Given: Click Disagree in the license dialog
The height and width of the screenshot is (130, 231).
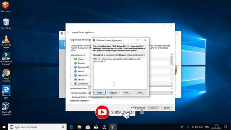Looking at the screenshot, I should pyautogui.click(x=113, y=92).
